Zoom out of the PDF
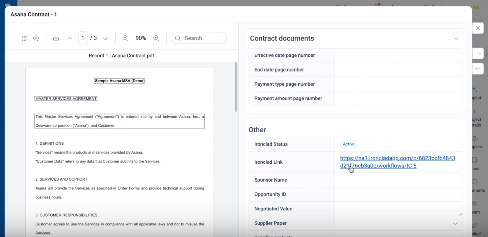The height and width of the screenshot is (237, 488). click(125, 38)
